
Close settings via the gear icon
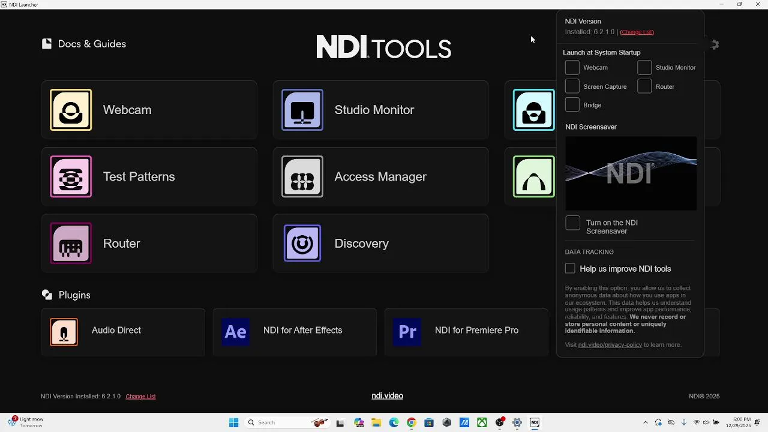713,44
